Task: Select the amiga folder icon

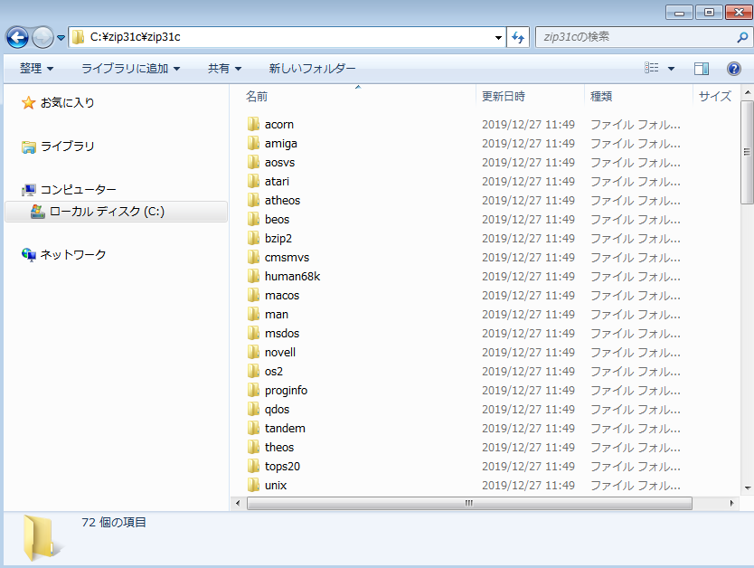Action: click(253, 143)
